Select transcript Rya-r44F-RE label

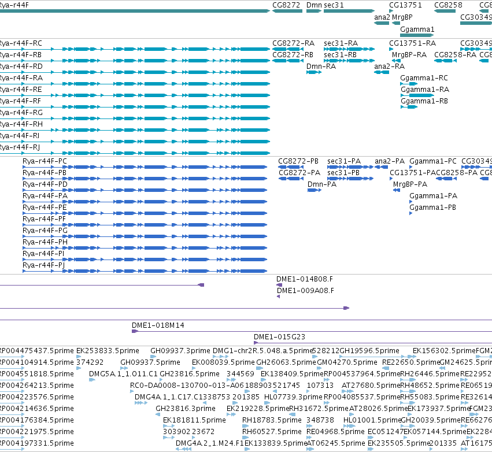point(21,90)
